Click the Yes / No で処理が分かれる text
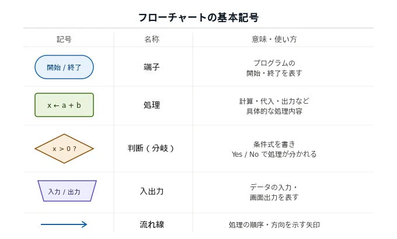397x239 pixels. click(274, 154)
